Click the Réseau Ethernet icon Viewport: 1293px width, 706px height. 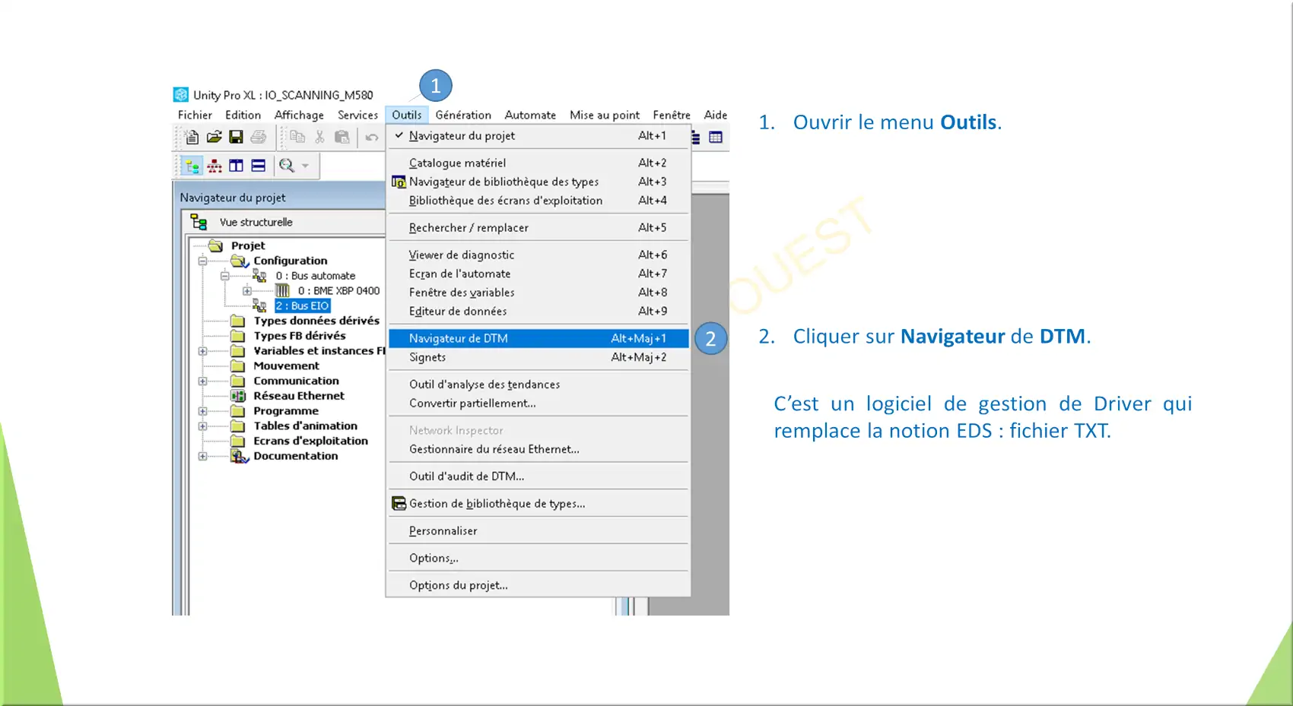pos(238,396)
